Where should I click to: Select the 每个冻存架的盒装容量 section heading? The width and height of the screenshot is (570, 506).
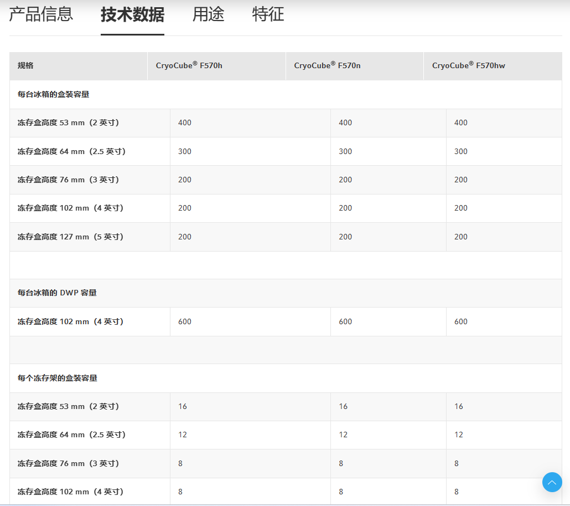58,378
